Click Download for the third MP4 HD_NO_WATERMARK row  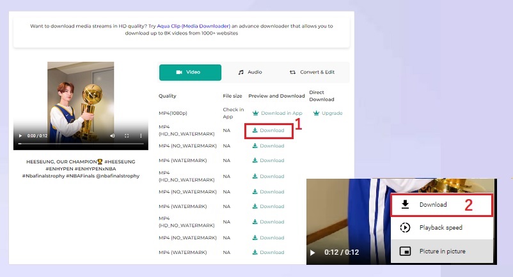point(268,222)
